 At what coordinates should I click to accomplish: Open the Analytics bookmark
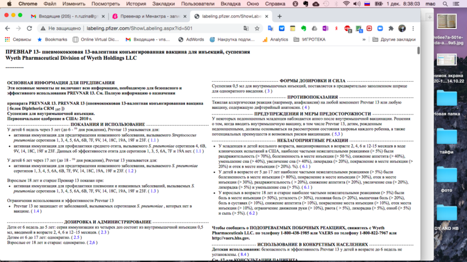(275, 39)
